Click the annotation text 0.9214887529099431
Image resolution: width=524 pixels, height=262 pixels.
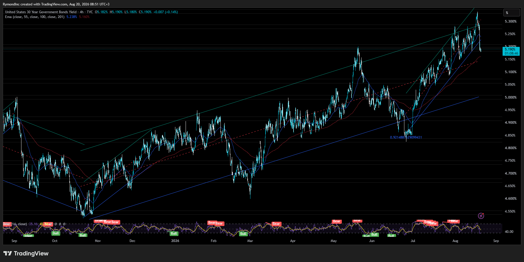406,137
